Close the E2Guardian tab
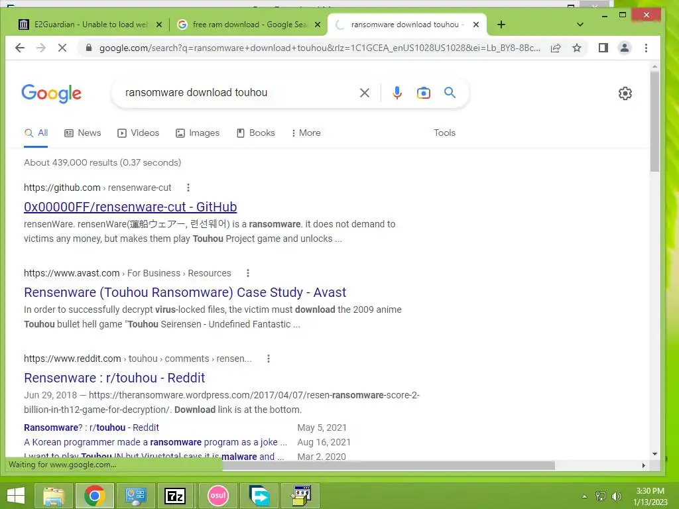The height and width of the screenshot is (509, 679). [159, 25]
